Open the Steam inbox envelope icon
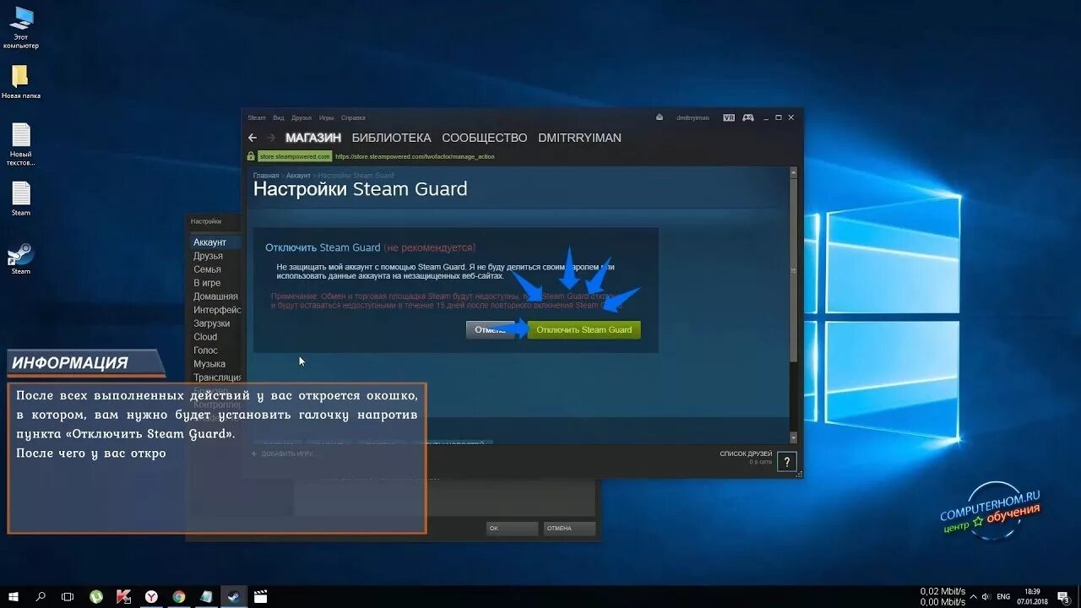The height and width of the screenshot is (608, 1081). pyautogui.click(x=660, y=117)
